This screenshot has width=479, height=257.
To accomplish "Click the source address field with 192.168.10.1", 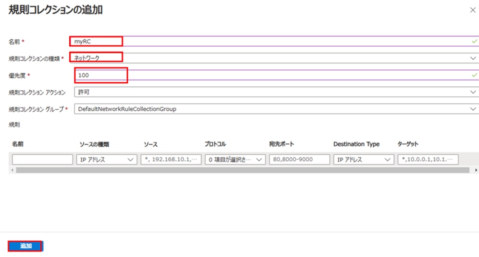I will pos(171,159).
